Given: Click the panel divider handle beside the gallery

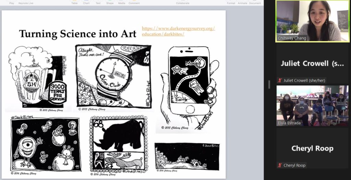Looking at the screenshot, I should pyautogui.click(x=269, y=85).
